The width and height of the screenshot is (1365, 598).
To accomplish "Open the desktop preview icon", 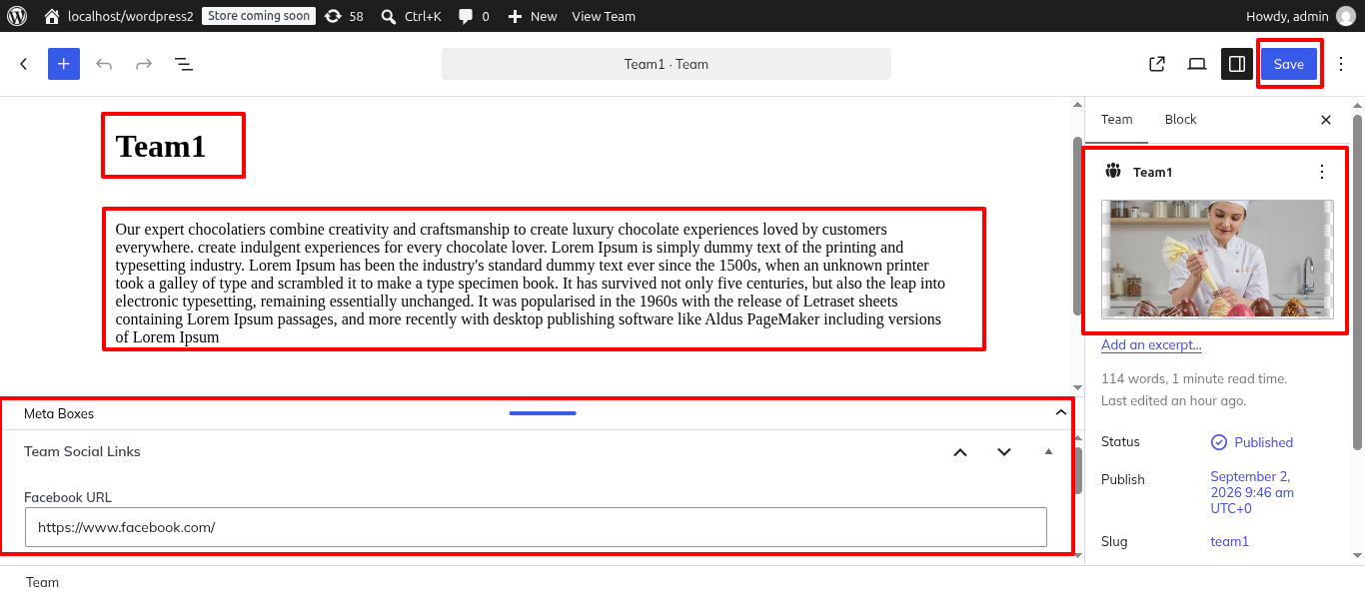I will click(x=1197, y=64).
